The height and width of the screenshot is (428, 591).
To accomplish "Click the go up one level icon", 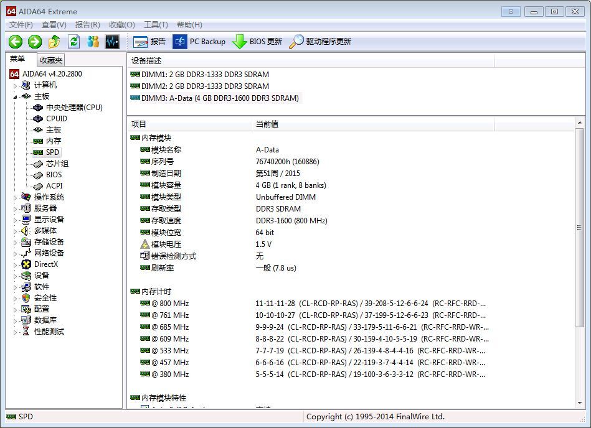I will (x=54, y=42).
